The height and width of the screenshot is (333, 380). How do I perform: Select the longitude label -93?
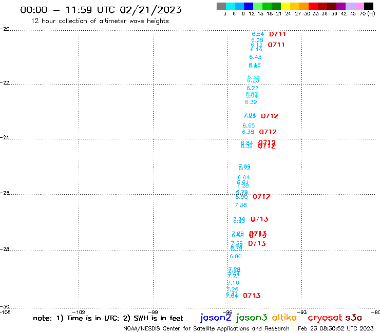[x=302, y=313]
